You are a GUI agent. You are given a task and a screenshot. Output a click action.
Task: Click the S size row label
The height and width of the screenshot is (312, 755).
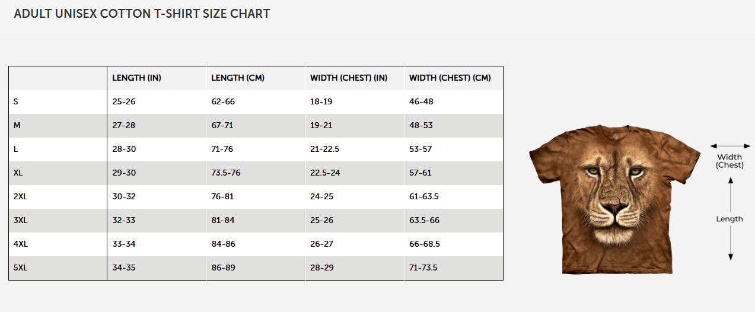click(x=16, y=101)
